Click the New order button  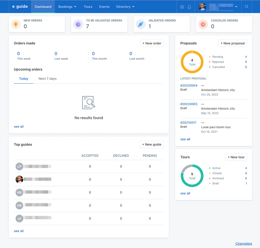[x=152, y=43]
